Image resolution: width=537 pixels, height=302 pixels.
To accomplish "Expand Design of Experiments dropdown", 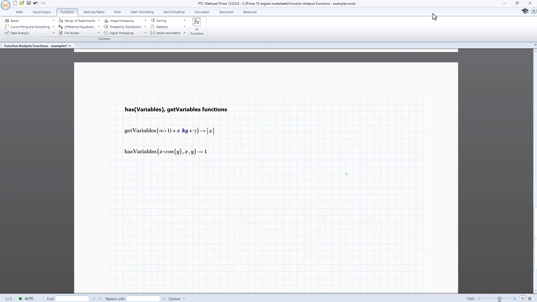I will tap(99, 21).
